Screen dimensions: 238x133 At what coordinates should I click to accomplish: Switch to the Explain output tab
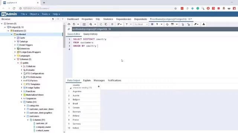click(x=87, y=81)
